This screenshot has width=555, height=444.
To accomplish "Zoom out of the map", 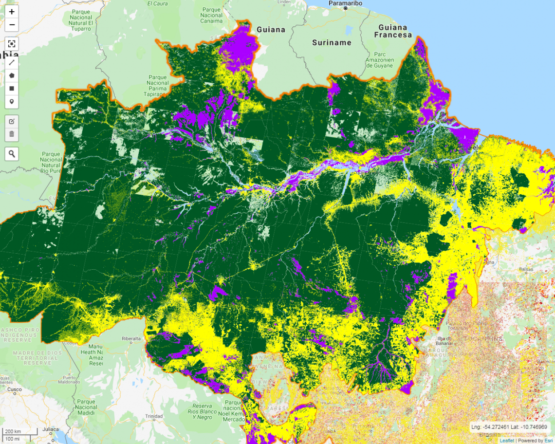I will [12, 25].
